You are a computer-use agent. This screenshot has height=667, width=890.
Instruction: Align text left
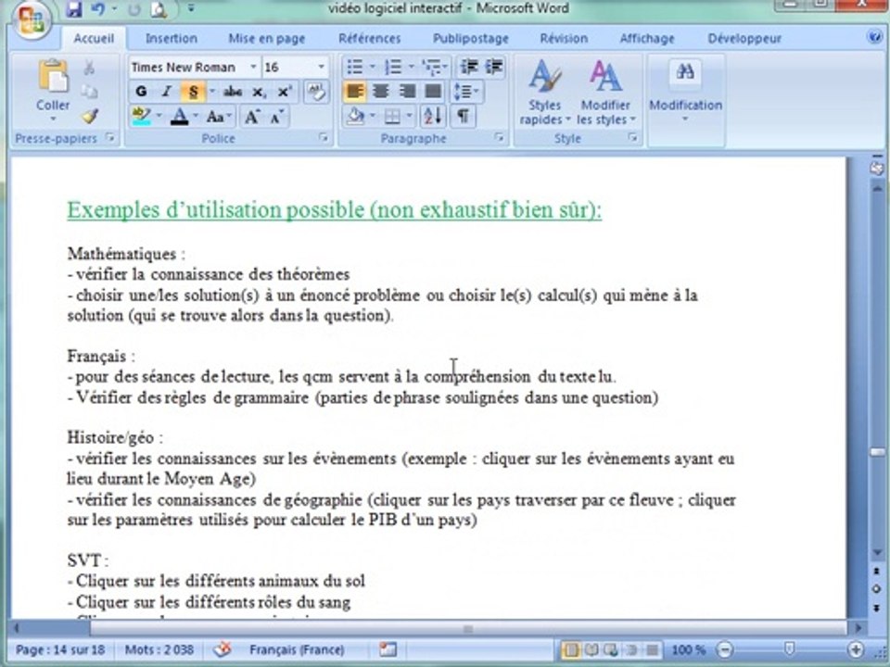point(355,92)
